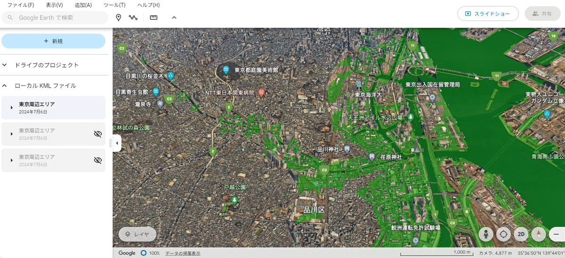This screenshot has width=565, height=258.
Task: Open the ファイル(F) menu
Action: click(x=21, y=5)
